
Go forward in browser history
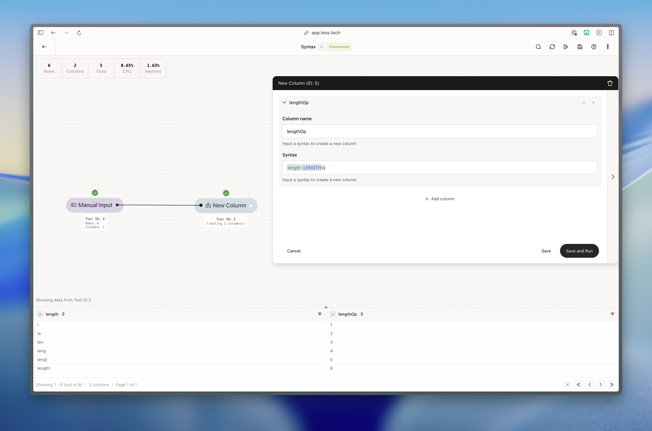click(x=66, y=33)
